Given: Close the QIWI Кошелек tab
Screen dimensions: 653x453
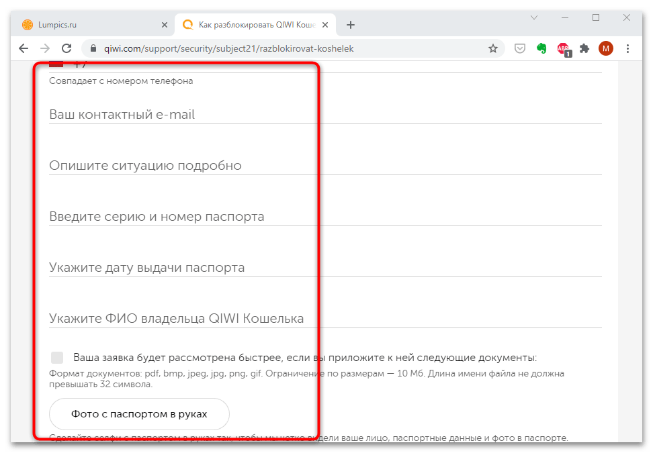Looking at the screenshot, I should click(325, 25).
